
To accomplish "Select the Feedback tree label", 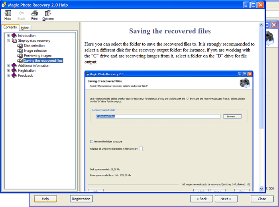I will [26, 76].
